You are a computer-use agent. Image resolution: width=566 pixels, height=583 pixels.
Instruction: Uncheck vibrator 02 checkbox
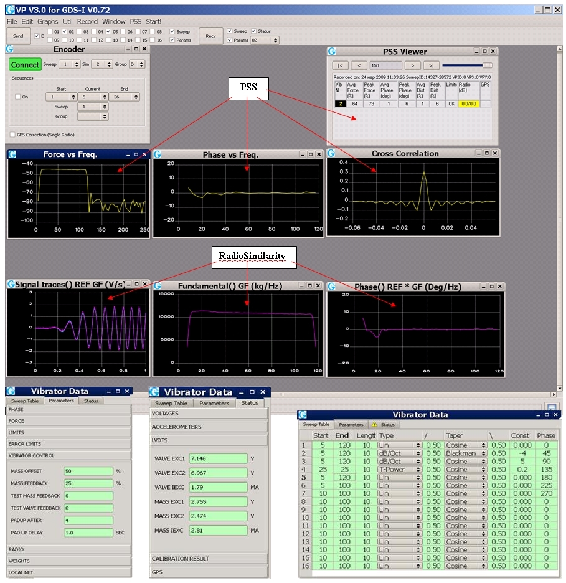pyautogui.click(x=64, y=32)
